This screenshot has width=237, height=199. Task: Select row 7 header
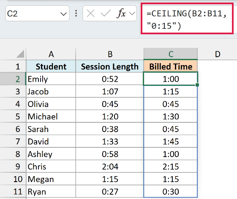(x=13, y=141)
